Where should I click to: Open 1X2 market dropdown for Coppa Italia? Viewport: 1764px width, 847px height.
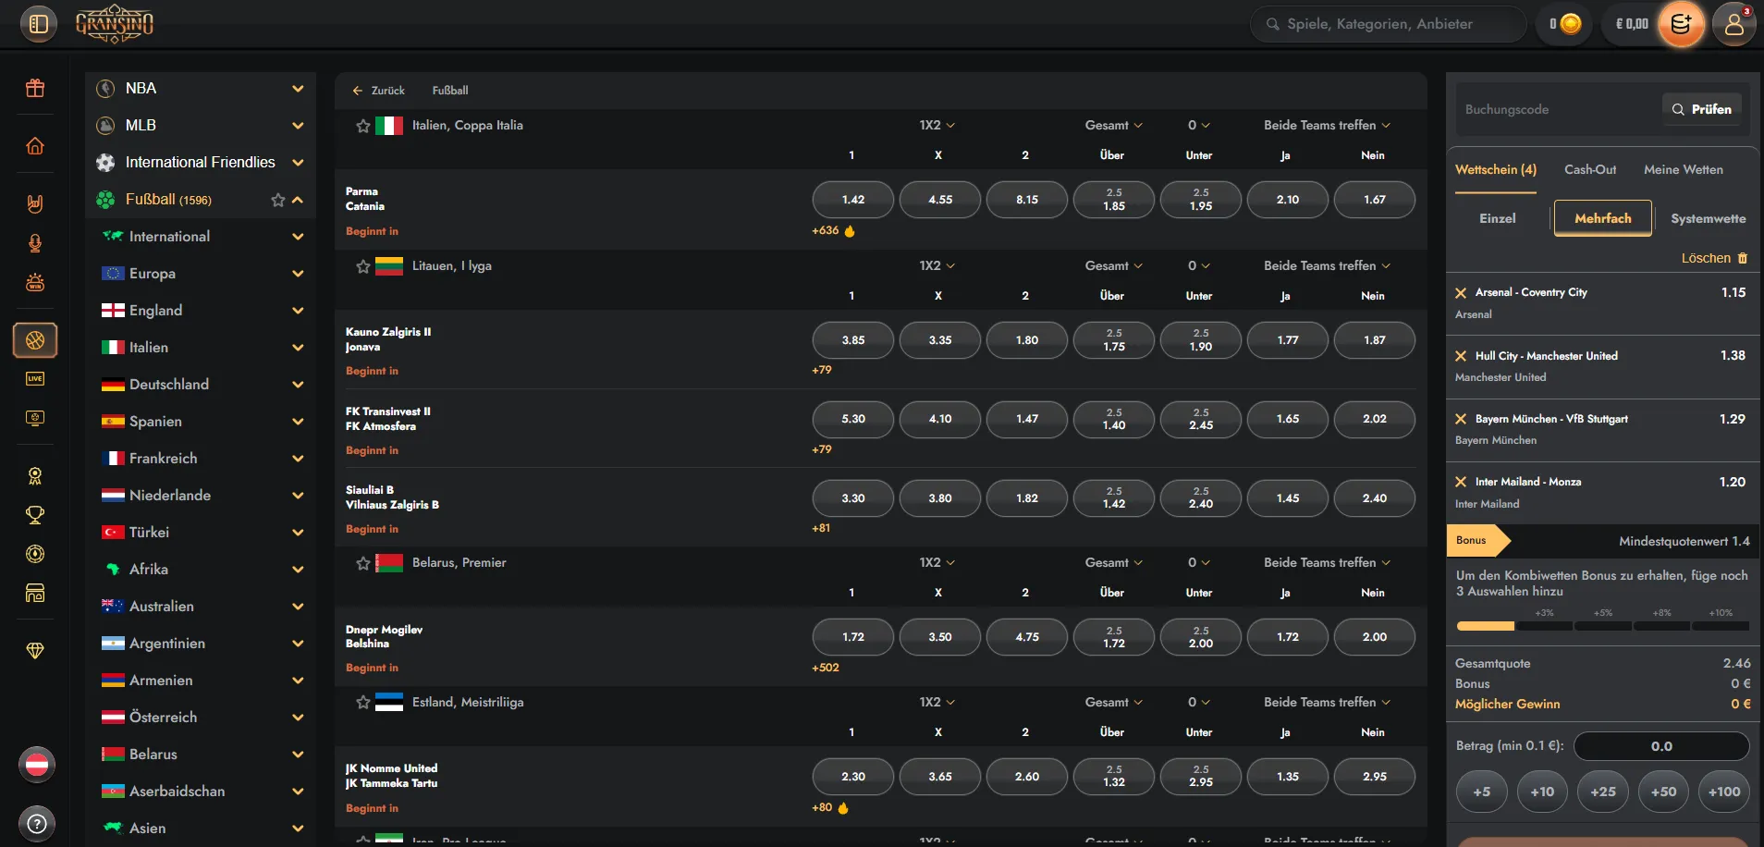[937, 125]
